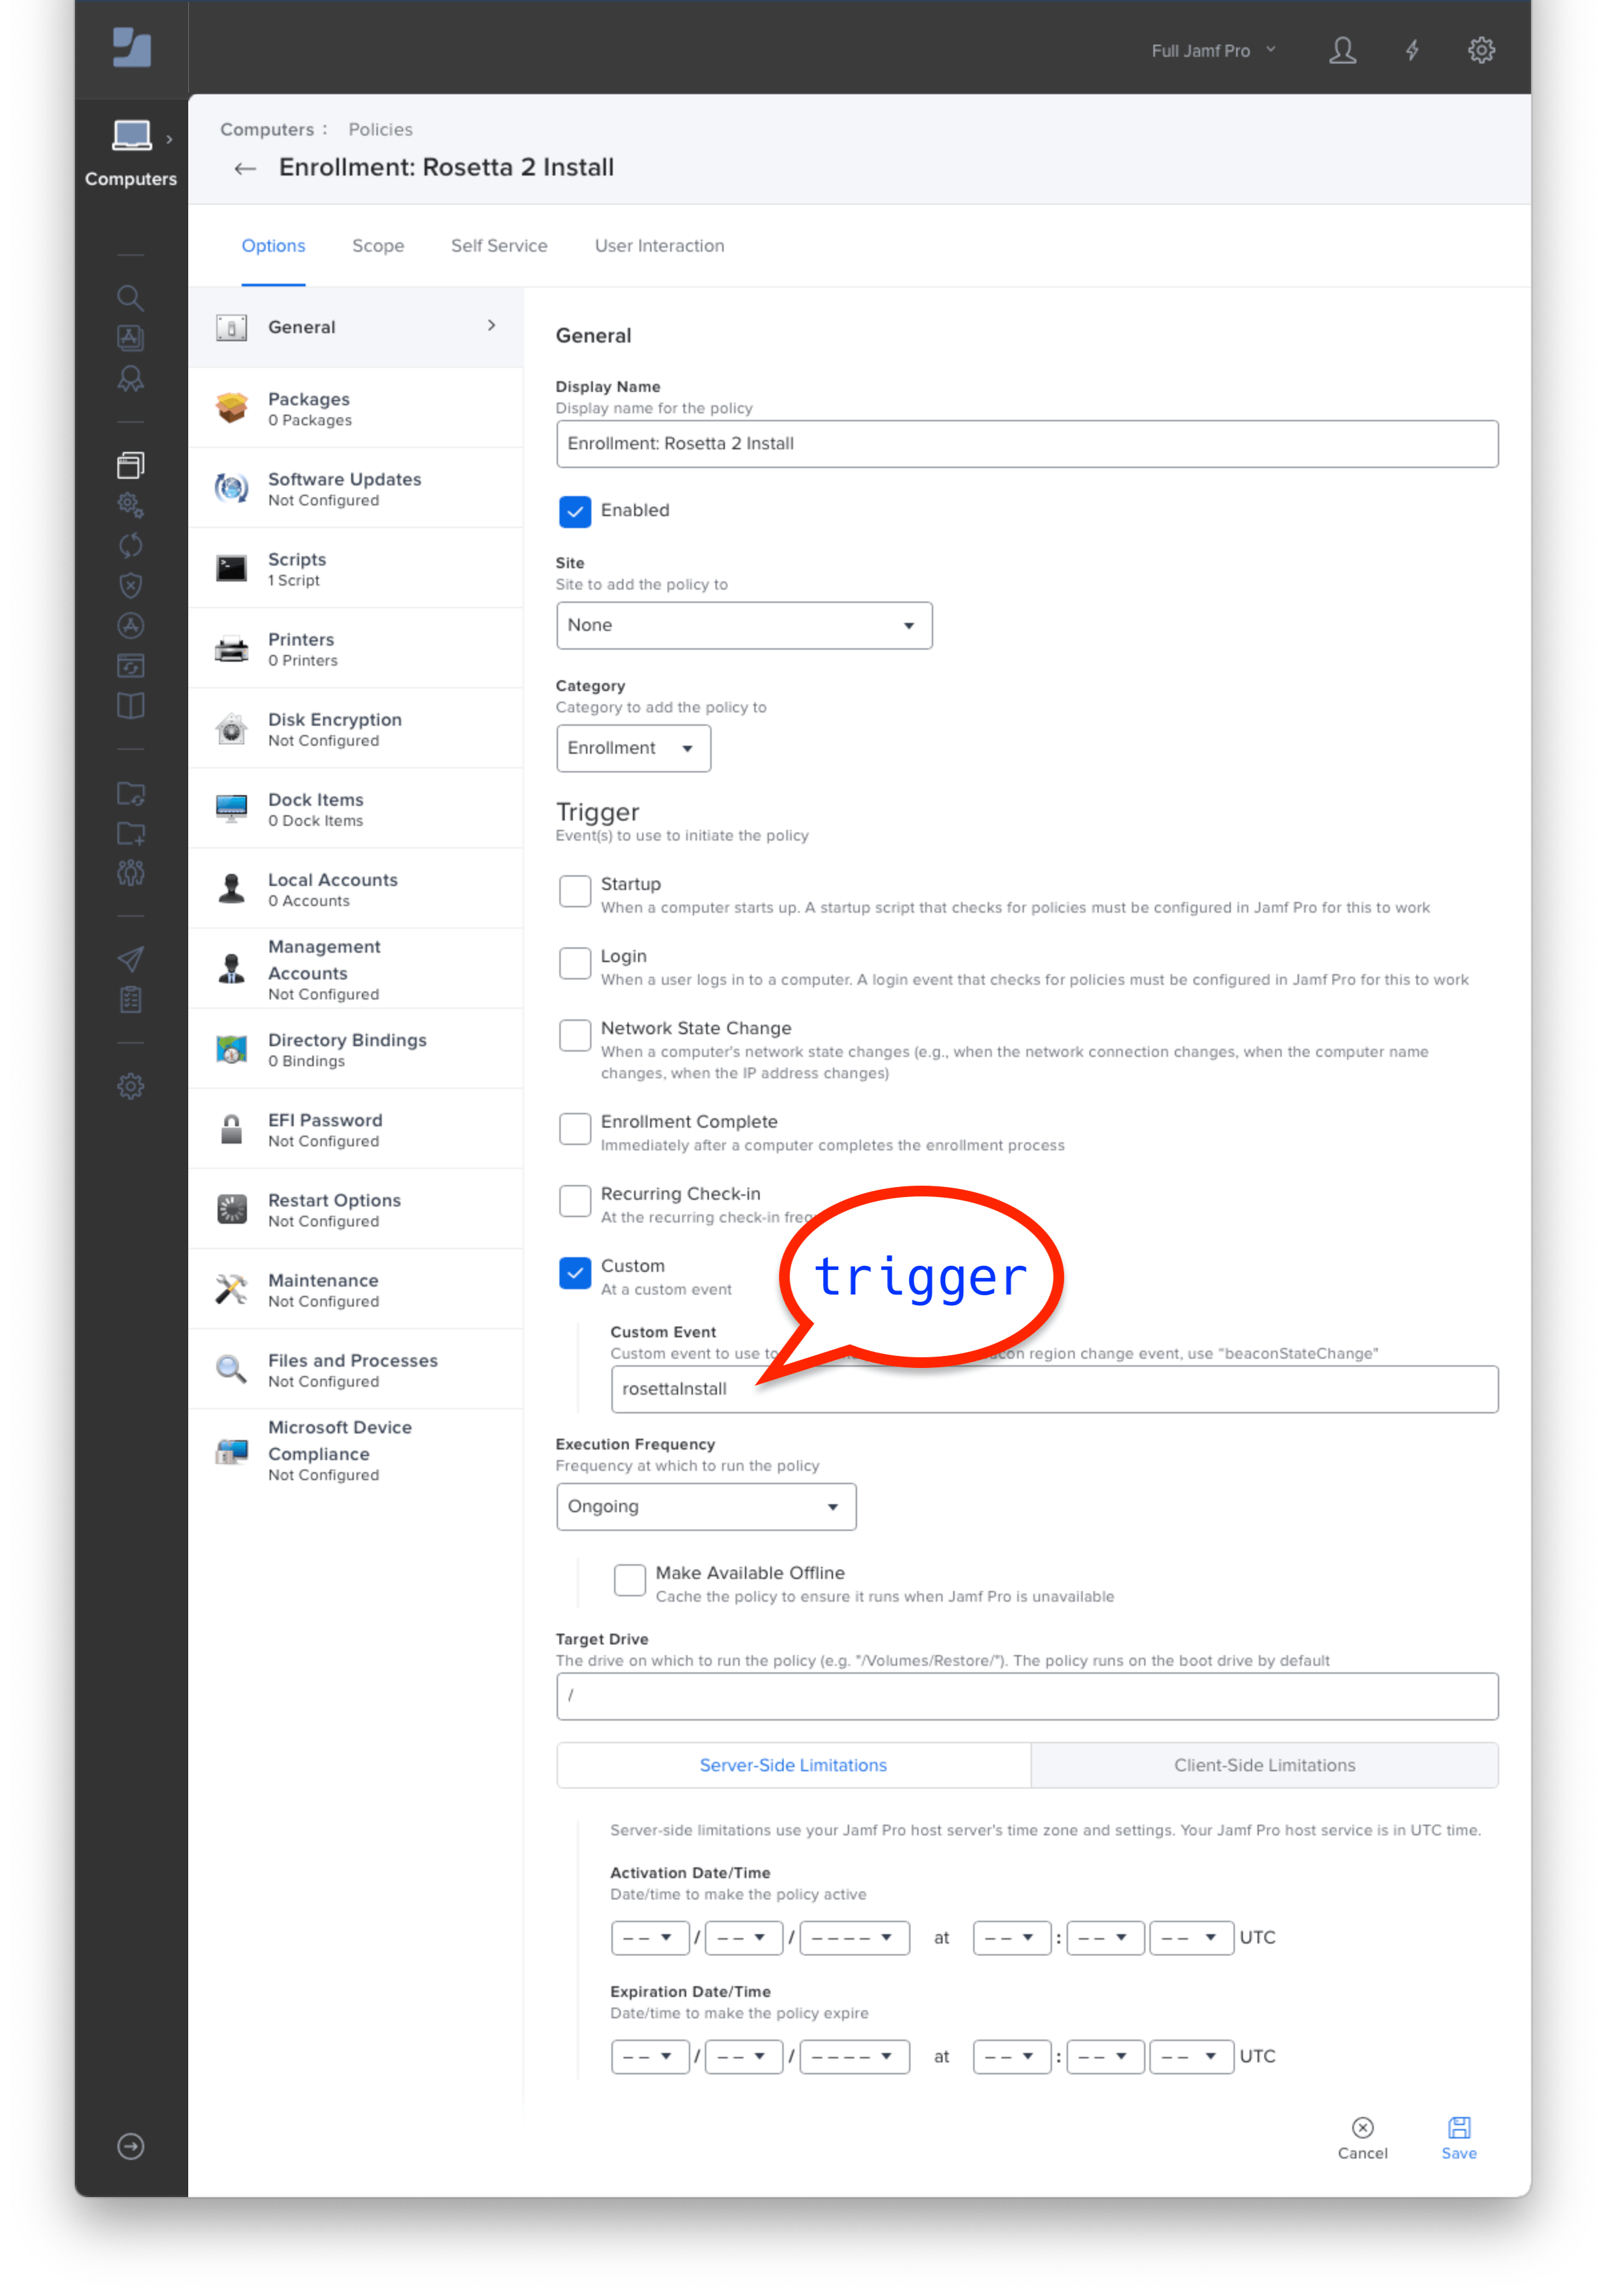Open the Category Enrollment dropdown

coord(633,749)
